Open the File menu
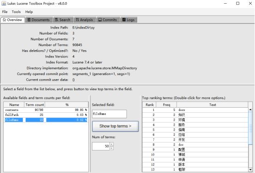 pos(5,12)
